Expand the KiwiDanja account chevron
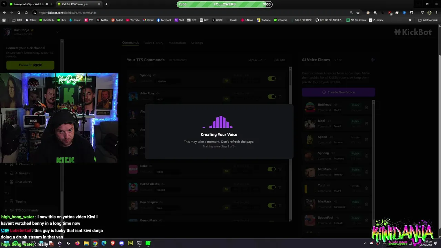Screen dimensions: 441x248 click(58, 32)
